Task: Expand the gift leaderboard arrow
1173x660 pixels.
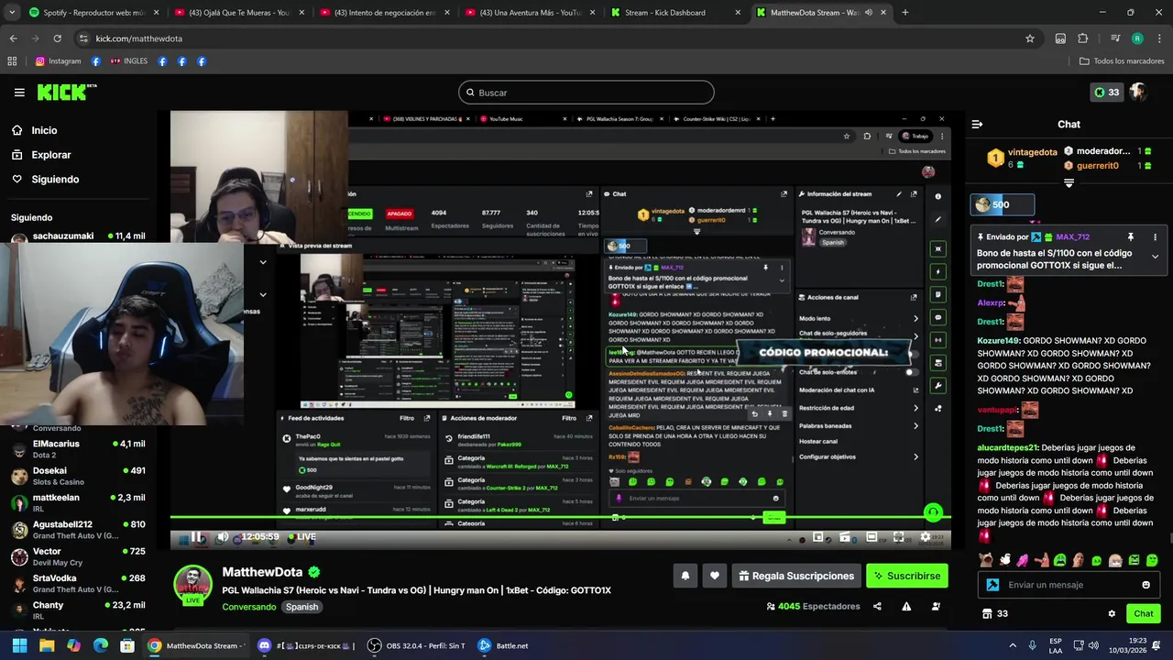Action: pyautogui.click(x=1069, y=183)
